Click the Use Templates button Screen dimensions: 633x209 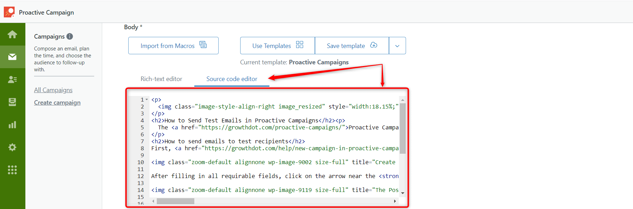pos(277,46)
